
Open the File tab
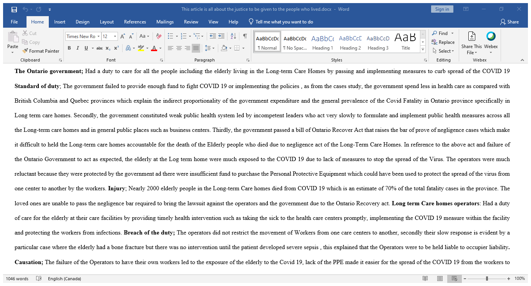[14, 22]
